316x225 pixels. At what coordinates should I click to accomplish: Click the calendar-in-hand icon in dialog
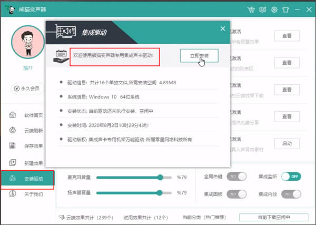[61, 56]
